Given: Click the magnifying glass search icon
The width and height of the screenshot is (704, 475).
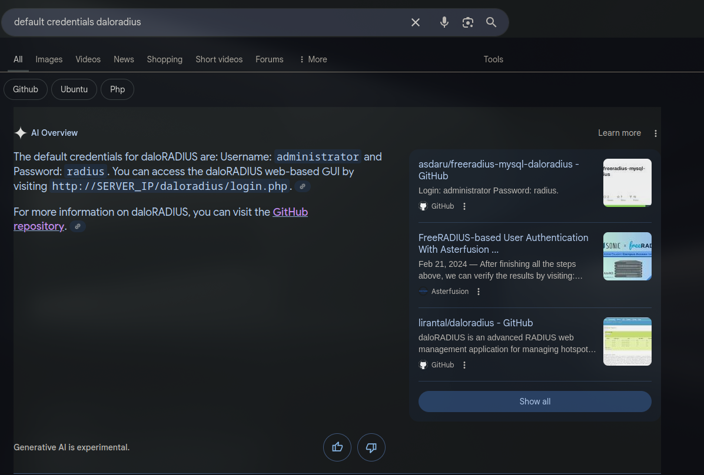Looking at the screenshot, I should click(491, 22).
